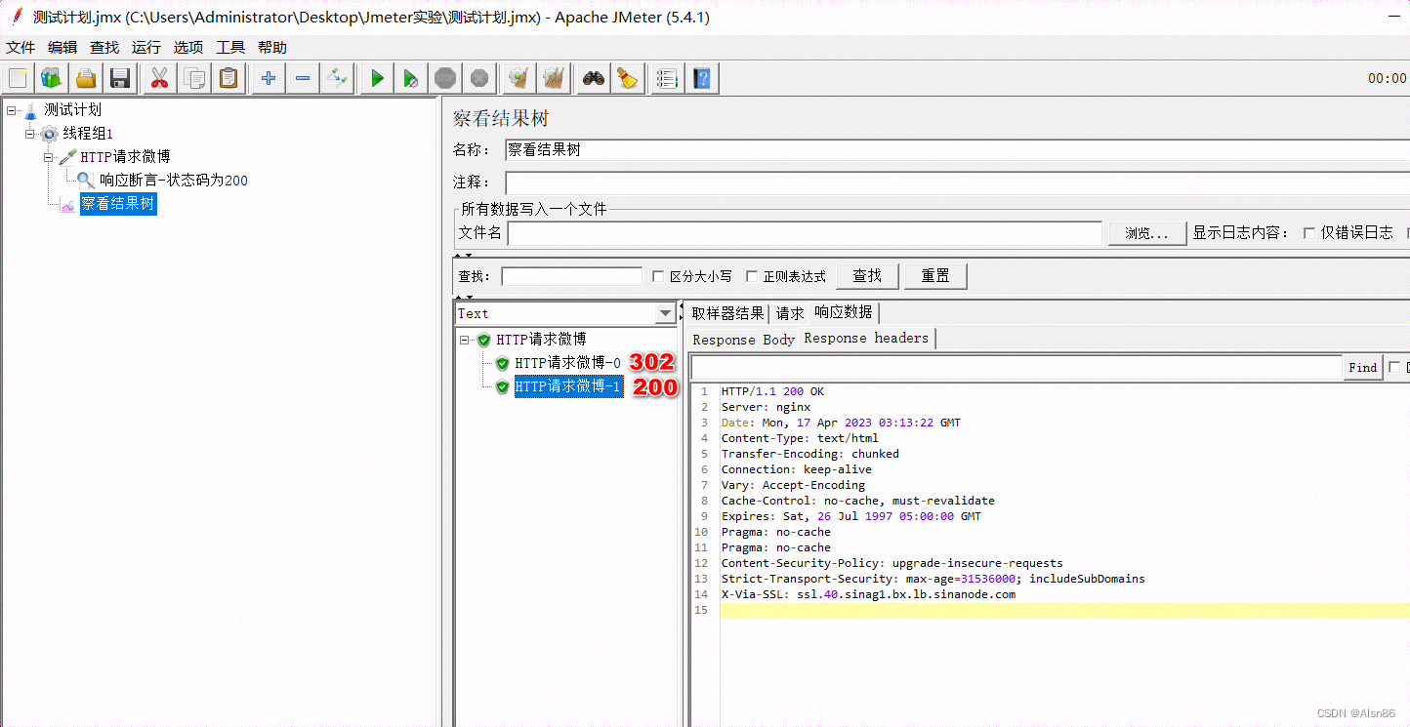The height and width of the screenshot is (727, 1410).
Task: Select 响应断言-状态码为200 in the tree
Action: (174, 181)
